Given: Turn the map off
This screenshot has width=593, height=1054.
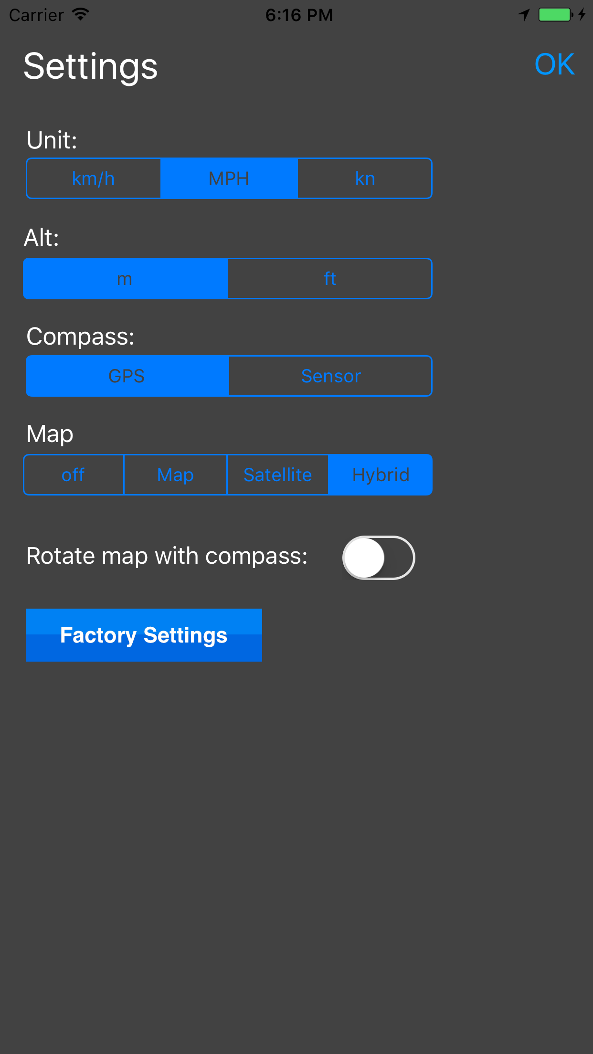Looking at the screenshot, I should (73, 475).
